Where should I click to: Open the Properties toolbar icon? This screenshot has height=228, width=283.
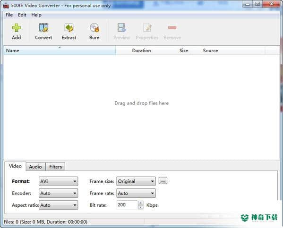147,28
